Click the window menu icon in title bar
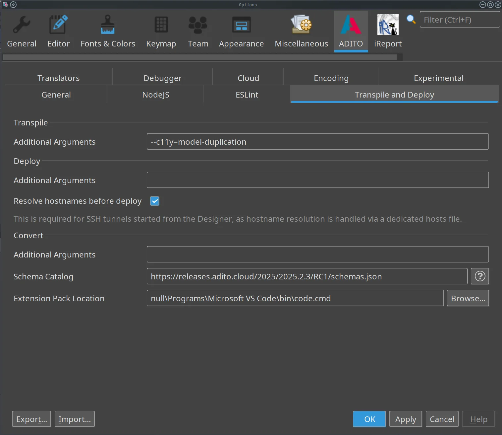The image size is (502, 435). [13, 5]
